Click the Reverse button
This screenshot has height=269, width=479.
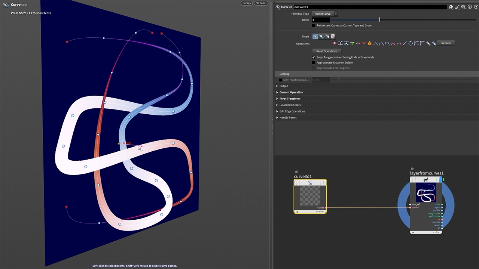pos(446,43)
